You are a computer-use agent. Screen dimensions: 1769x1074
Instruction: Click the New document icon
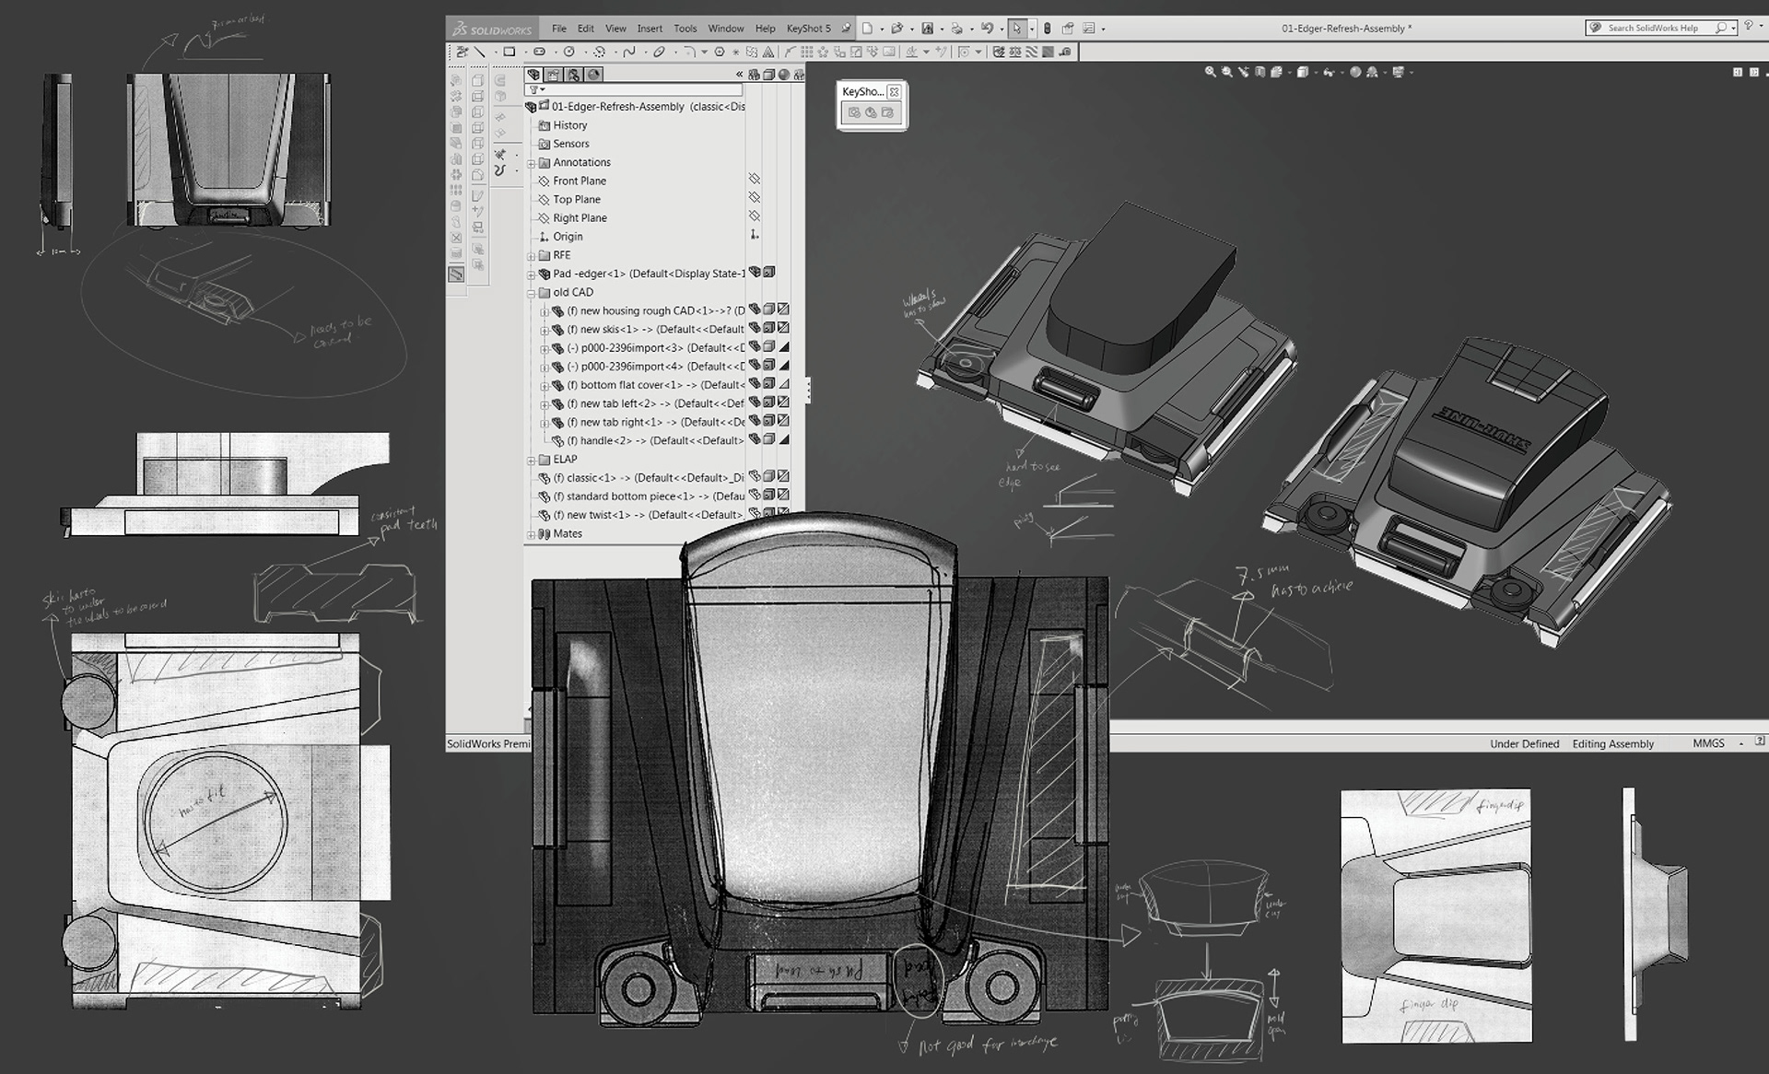click(867, 29)
